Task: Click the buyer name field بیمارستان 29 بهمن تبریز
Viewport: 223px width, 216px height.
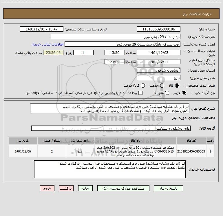Action: pos(115,37)
